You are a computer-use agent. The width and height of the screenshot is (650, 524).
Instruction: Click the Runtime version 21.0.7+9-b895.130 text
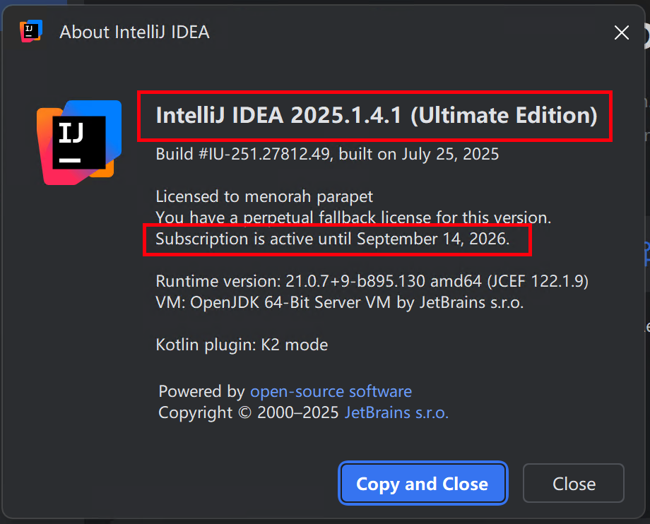click(x=290, y=282)
